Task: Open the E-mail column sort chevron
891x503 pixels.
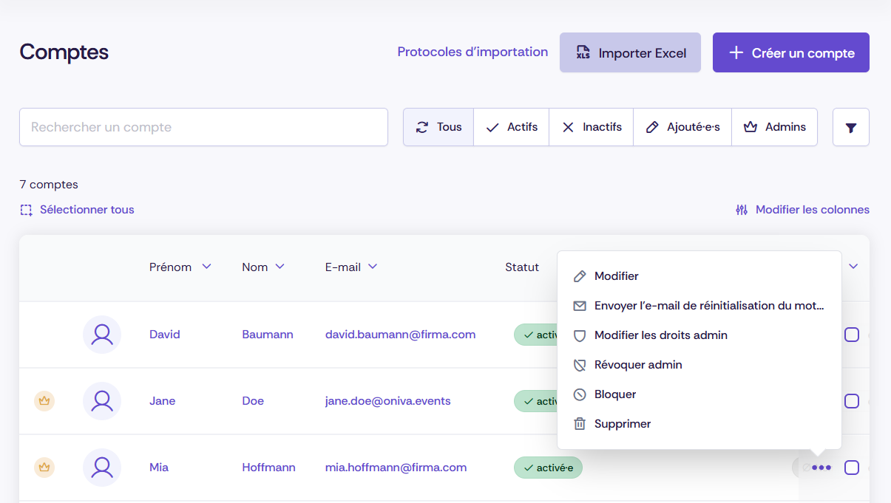Action: (x=373, y=267)
